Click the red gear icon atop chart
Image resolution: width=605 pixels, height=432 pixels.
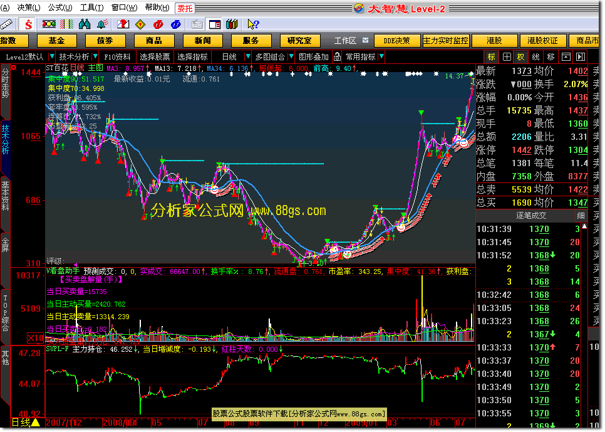click(14, 68)
